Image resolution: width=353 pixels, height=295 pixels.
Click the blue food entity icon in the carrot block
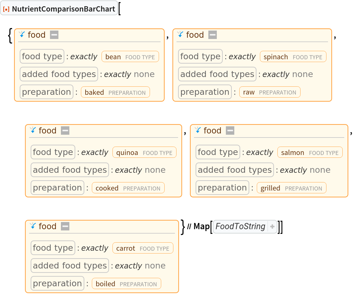click(x=32, y=226)
